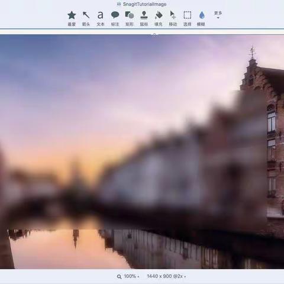Activate the Blur water-drop tool
Image resolution: width=284 pixels, height=284 pixels.
(x=201, y=18)
